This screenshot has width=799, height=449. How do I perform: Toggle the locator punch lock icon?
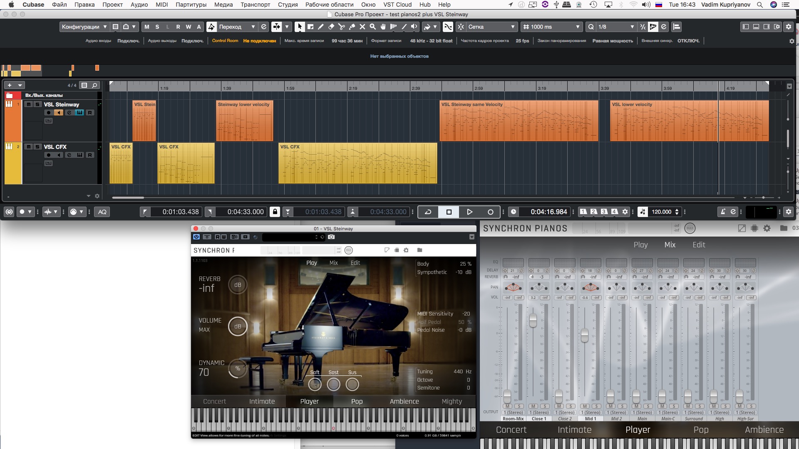point(275,212)
